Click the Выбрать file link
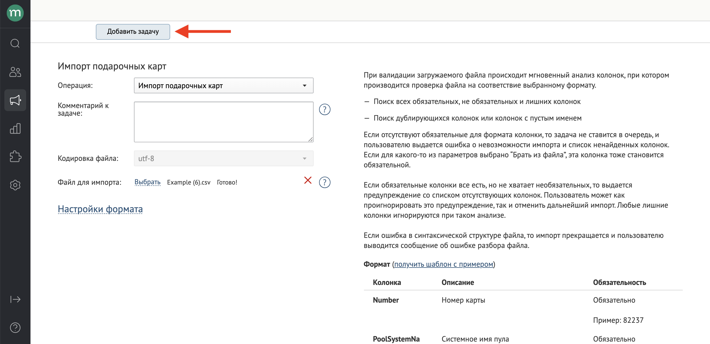The width and height of the screenshot is (710, 344). (x=148, y=182)
